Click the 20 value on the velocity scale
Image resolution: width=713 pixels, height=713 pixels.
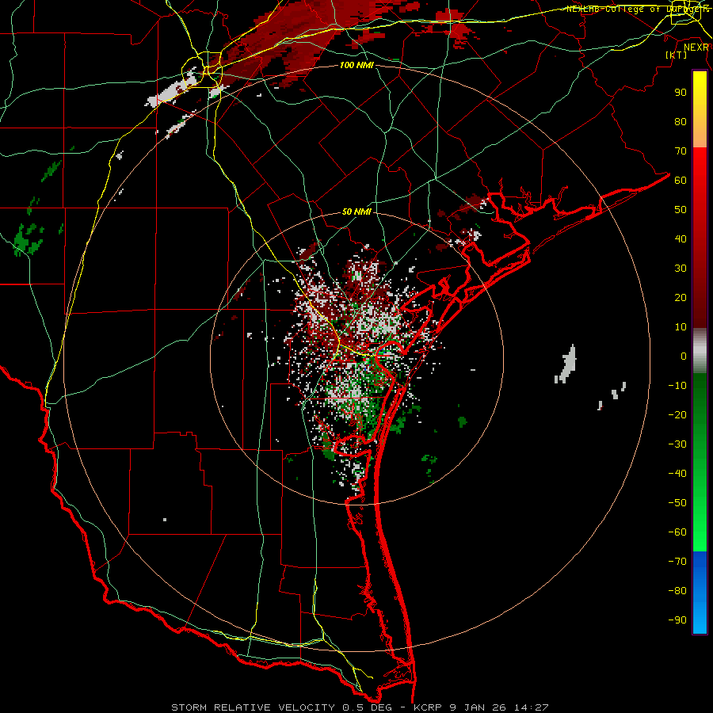[x=681, y=298]
